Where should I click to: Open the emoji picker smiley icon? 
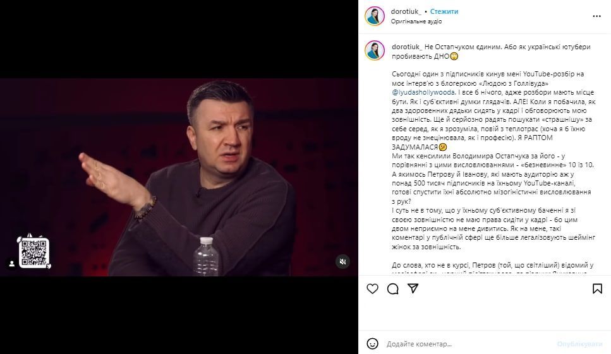coord(373,344)
